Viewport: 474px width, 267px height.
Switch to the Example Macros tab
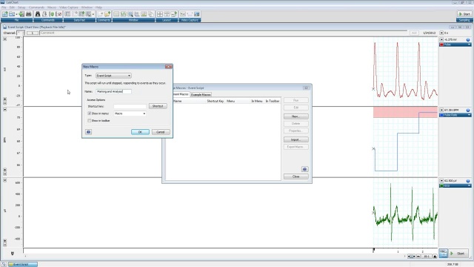(201, 95)
